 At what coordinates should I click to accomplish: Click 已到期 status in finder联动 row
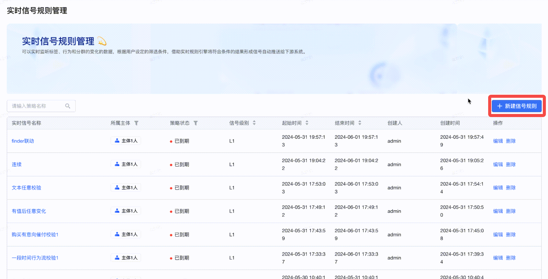(x=180, y=141)
